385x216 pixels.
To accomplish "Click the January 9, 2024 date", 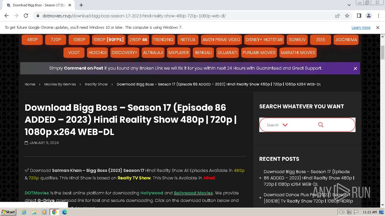I will click(44, 143).
